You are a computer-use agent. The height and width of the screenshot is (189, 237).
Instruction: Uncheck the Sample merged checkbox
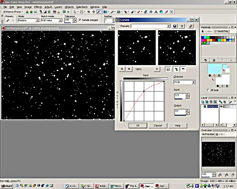(80, 20)
